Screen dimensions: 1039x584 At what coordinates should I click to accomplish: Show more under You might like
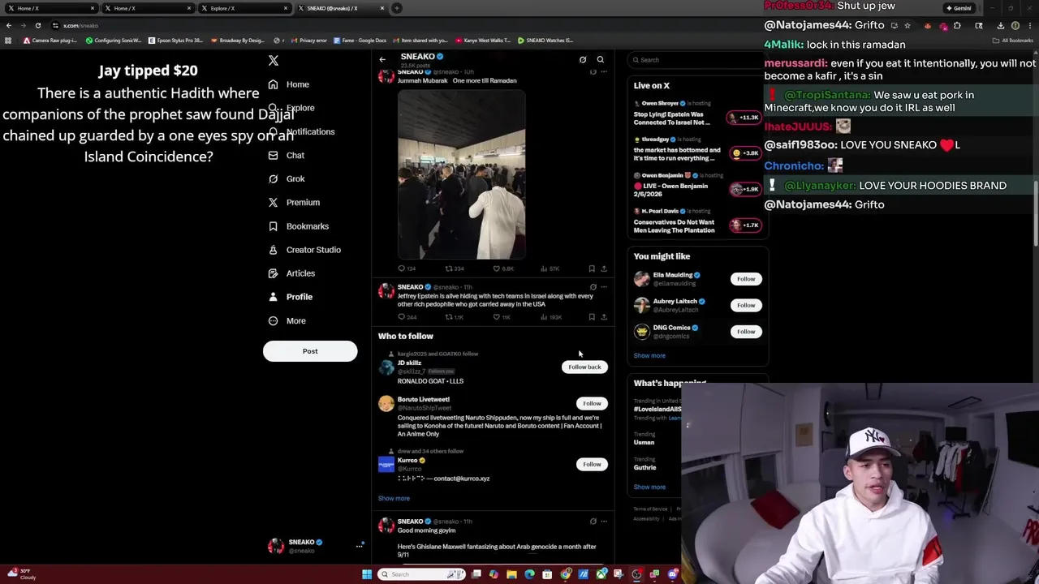(649, 355)
